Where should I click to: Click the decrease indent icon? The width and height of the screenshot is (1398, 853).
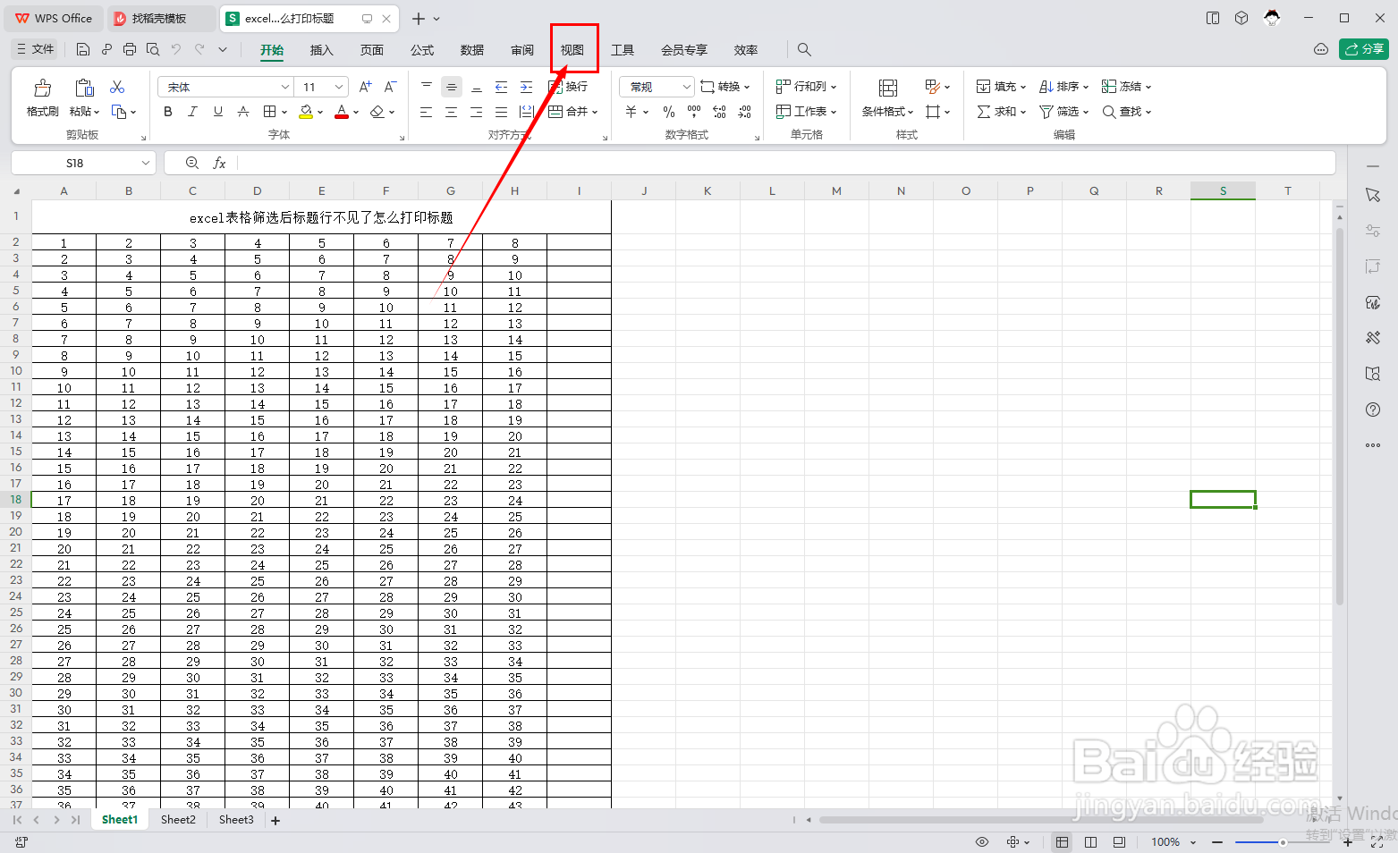point(501,87)
